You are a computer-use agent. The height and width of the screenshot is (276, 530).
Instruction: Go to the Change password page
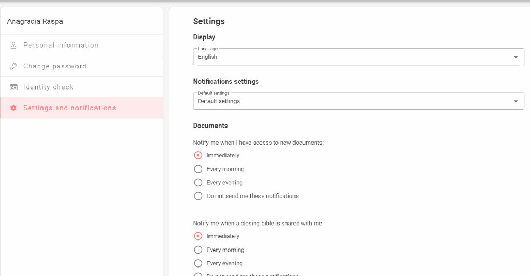point(55,66)
